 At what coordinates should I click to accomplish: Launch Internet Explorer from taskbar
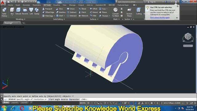(13, 108)
